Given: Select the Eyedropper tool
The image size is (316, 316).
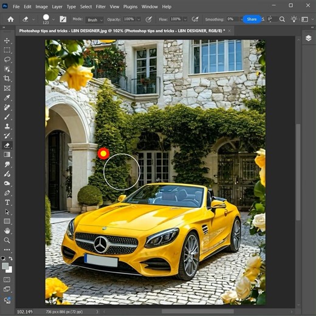Looking at the screenshot, I should (x=7, y=98).
